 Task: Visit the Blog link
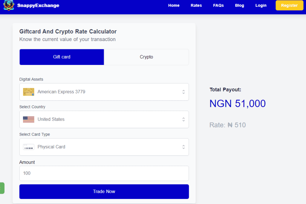tap(239, 5)
